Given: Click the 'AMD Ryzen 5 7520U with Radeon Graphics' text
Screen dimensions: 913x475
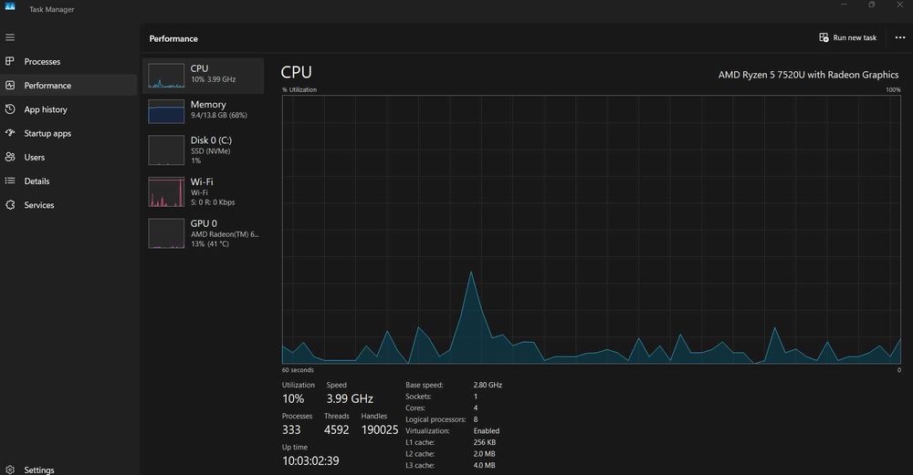Looking at the screenshot, I should click(808, 75).
